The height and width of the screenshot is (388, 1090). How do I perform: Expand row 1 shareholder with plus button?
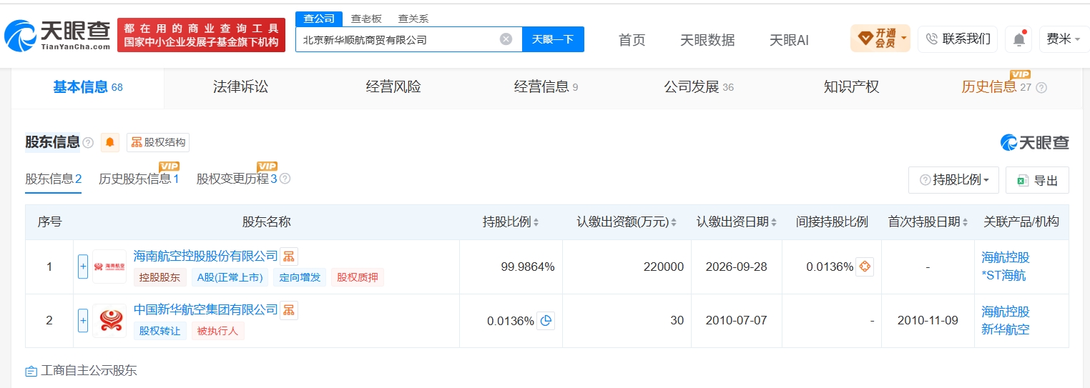[83, 267]
